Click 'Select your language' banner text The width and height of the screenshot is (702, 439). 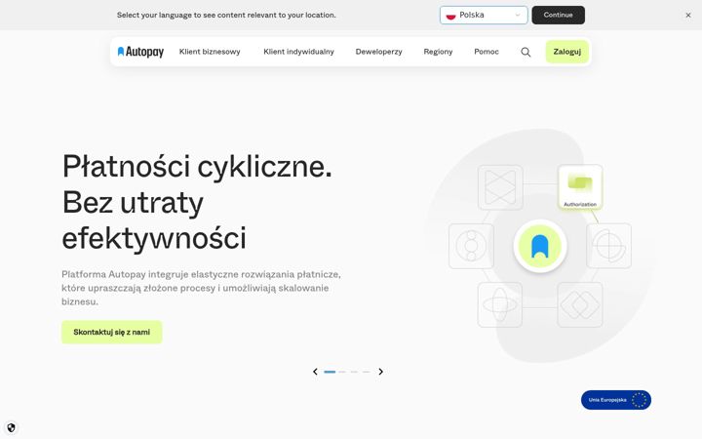(226, 15)
